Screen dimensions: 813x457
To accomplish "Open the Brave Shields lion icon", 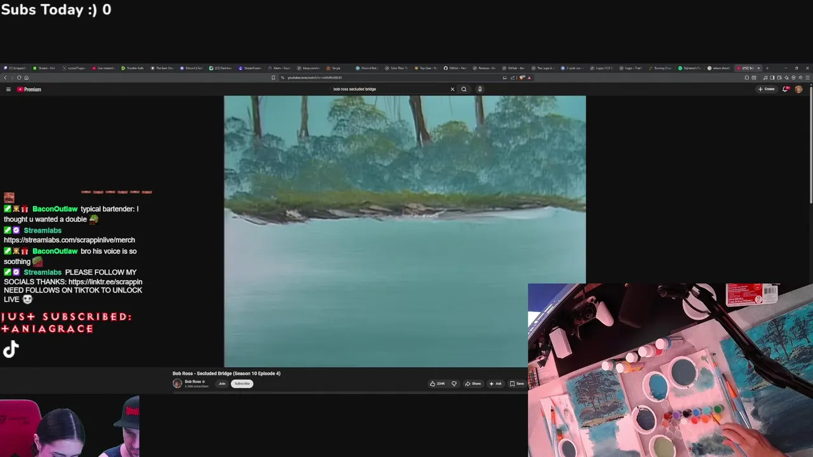I will pos(522,77).
